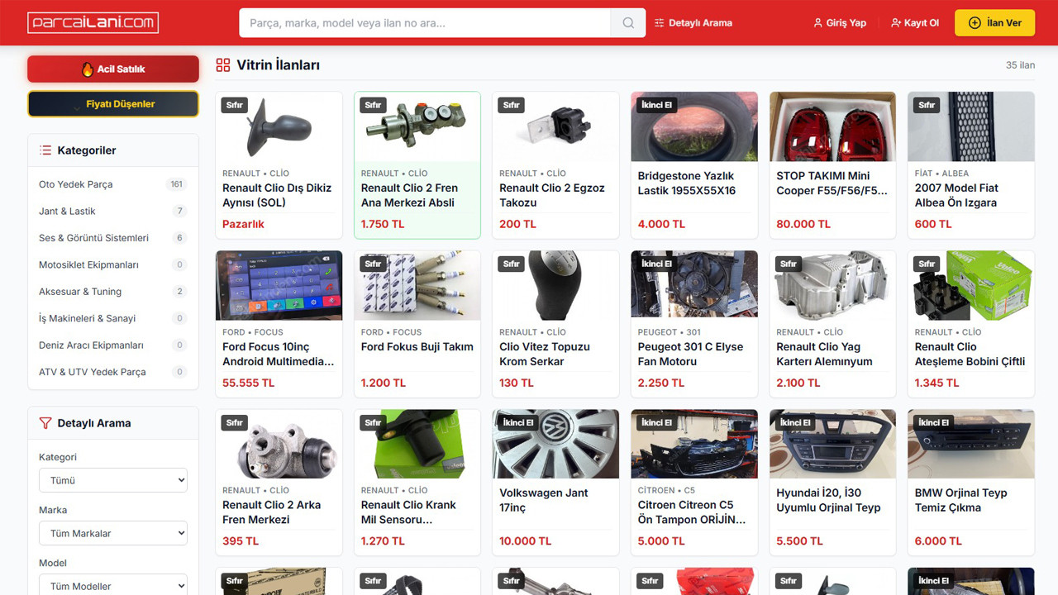Click the plus icon on İlan Ver
Screen dimensions: 1058x595
[975, 23]
